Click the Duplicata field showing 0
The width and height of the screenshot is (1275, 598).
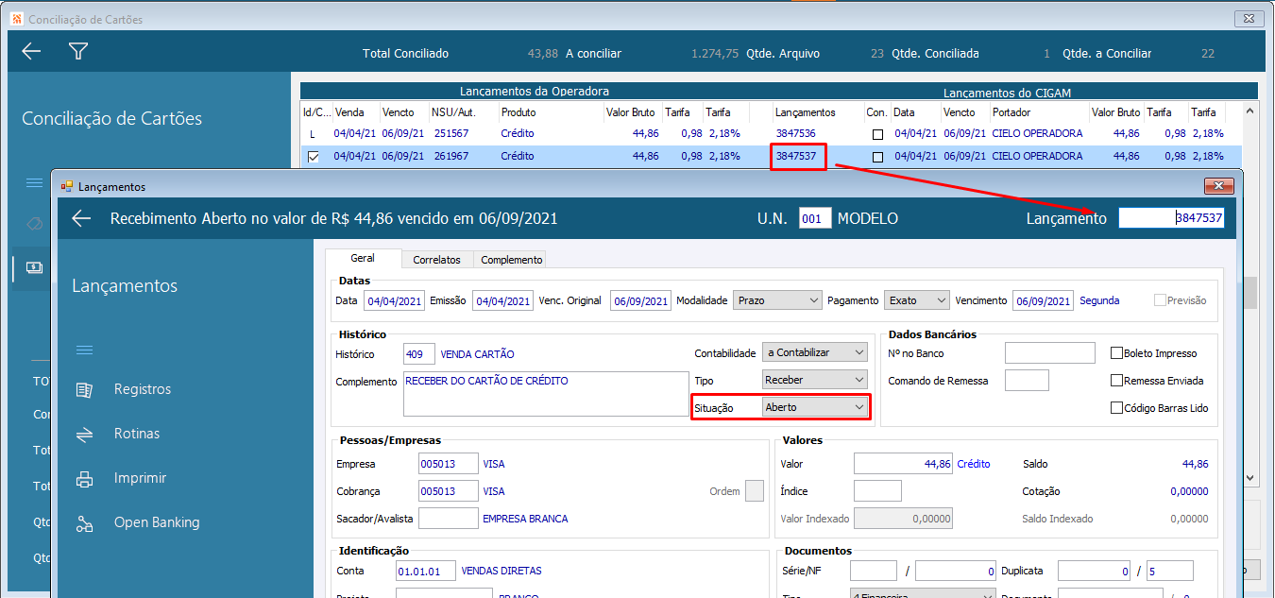[1095, 571]
